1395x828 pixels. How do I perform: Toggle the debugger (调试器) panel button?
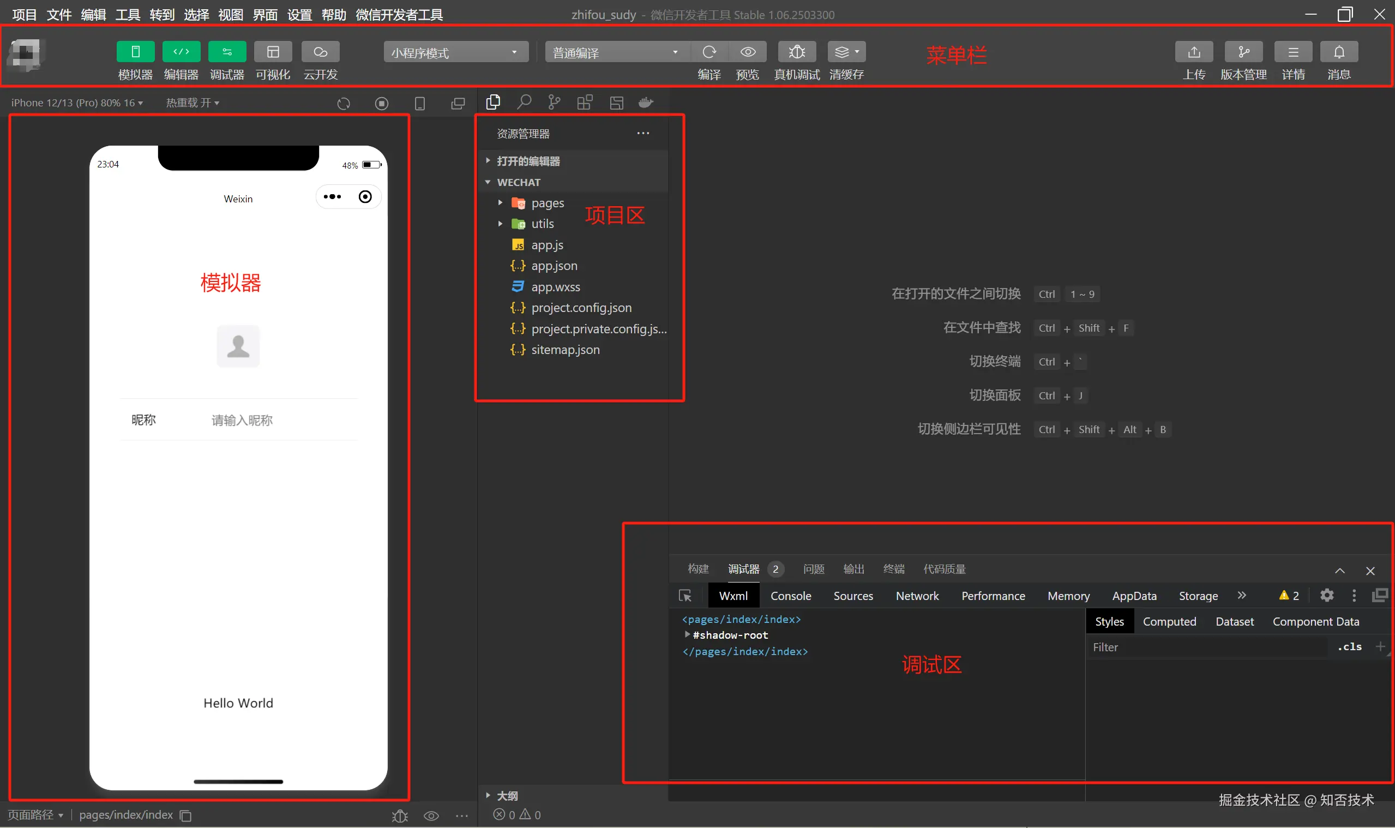coord(226,52)
